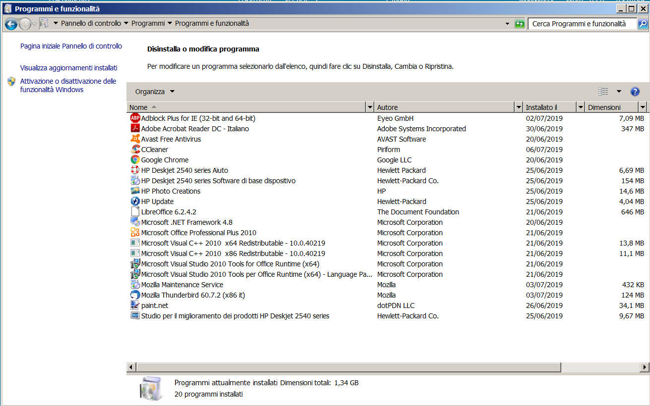Image resolution: width=650 pixels, height=406 pixels.
Task: Go back with the Back arrow button
Action: [x=11, y=24]
